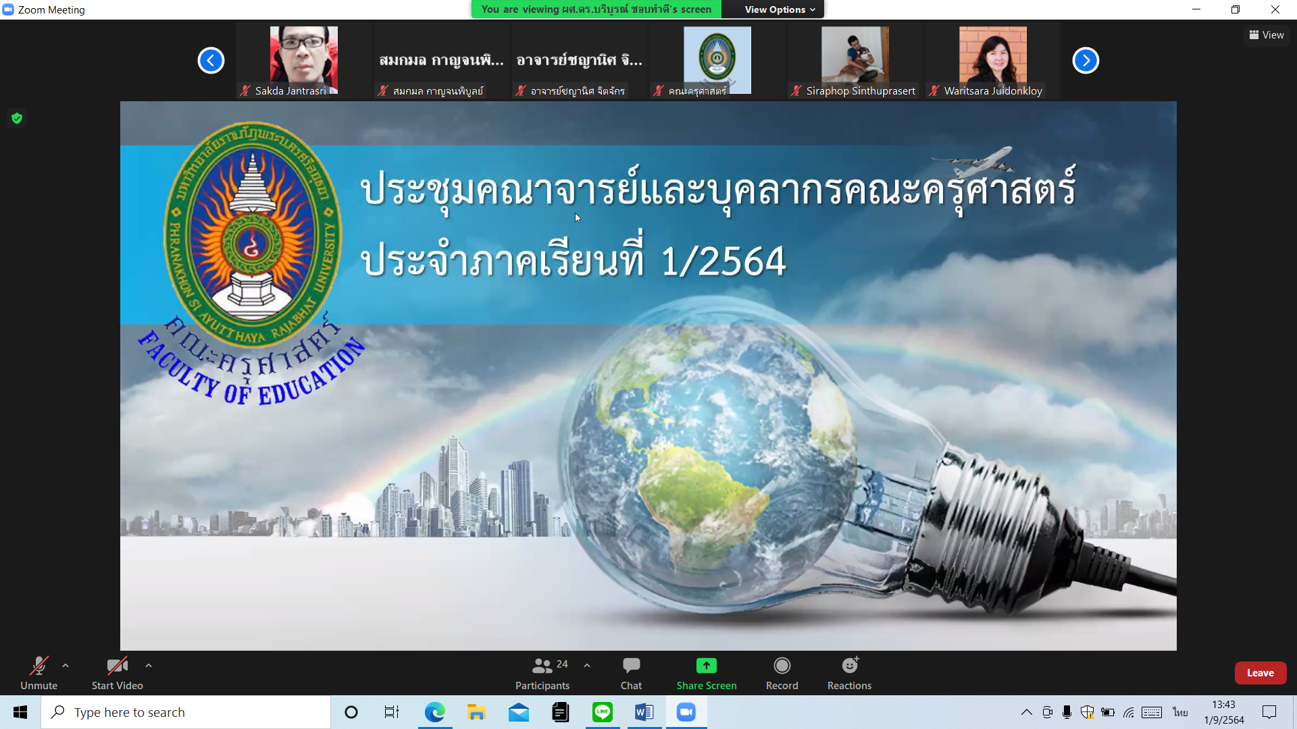Select อาจารย์ชญานิศ participant tile
The width and height of the screenshot is (1297, 729).
[580, 61]
